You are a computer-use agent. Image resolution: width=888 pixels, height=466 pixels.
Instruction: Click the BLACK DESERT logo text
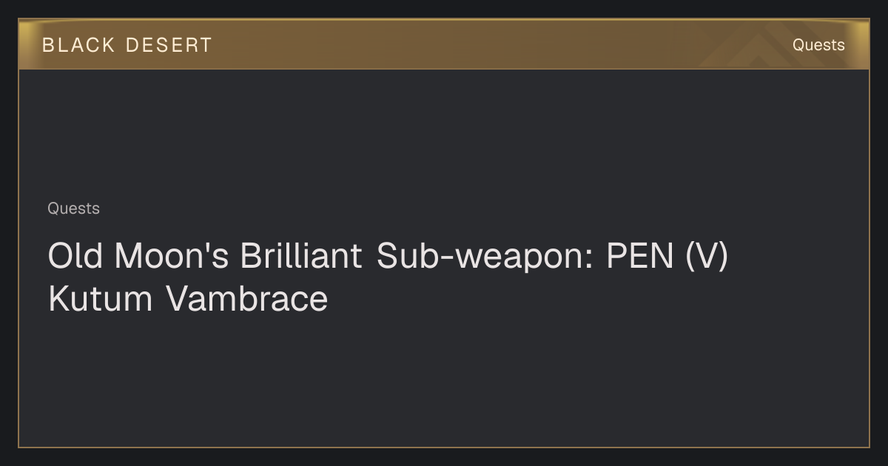pos(127,45)
